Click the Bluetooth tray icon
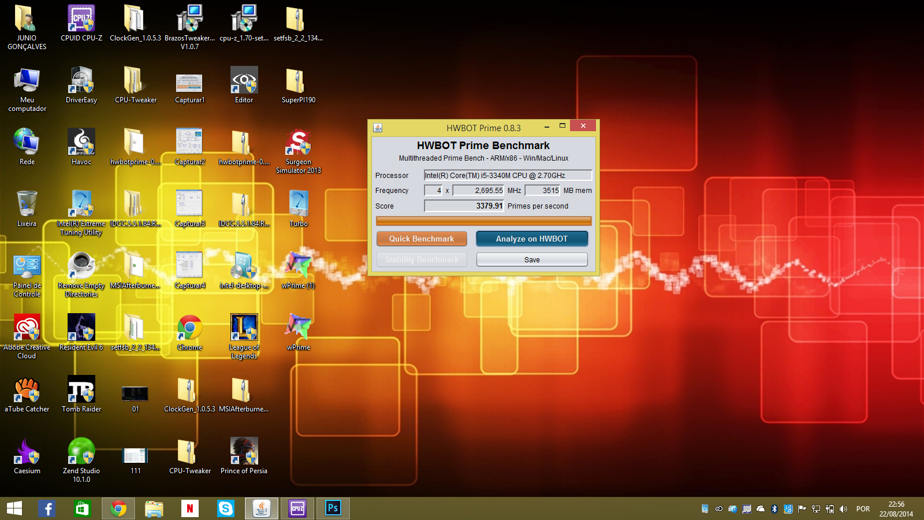Screen dimensions: 924x520 [774, 509]
